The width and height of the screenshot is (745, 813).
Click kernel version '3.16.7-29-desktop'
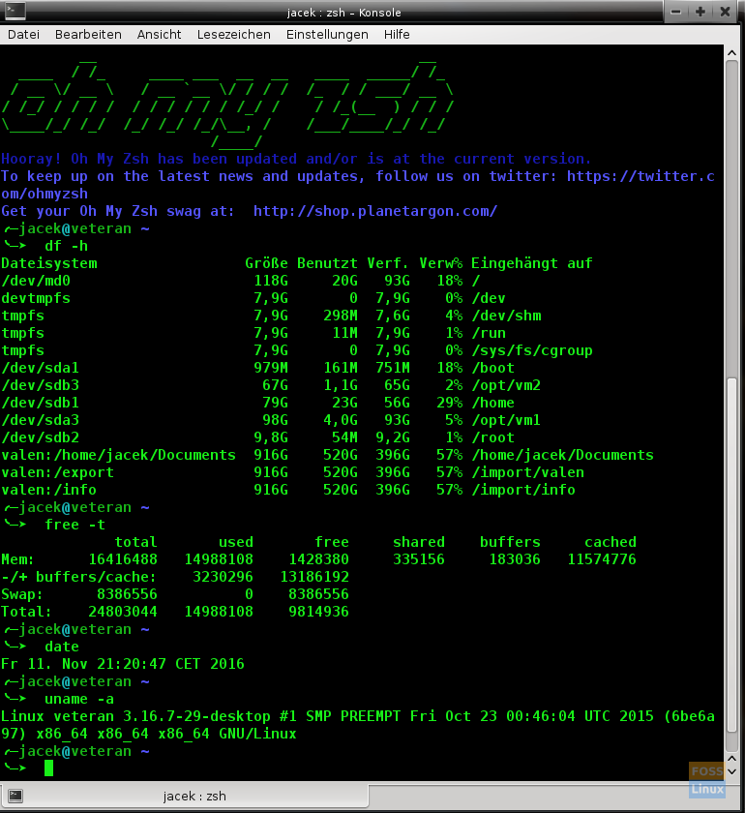(x=196, y=716)
